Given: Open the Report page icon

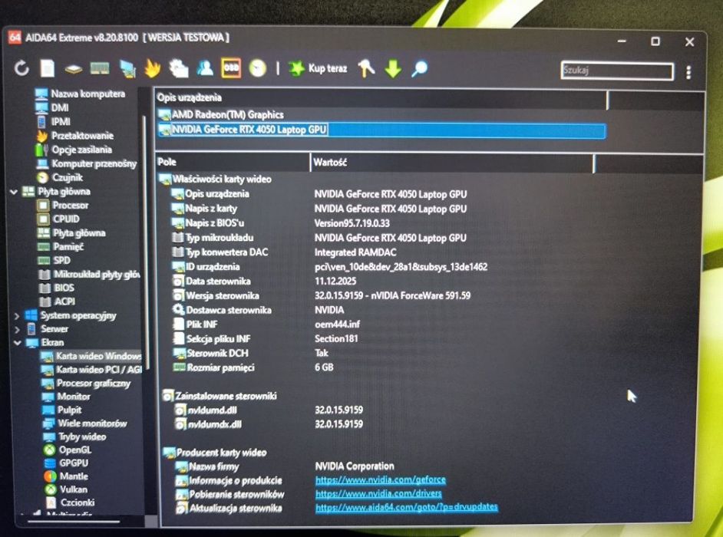Looking at the screenshot, I should click(x=48, y=69).
